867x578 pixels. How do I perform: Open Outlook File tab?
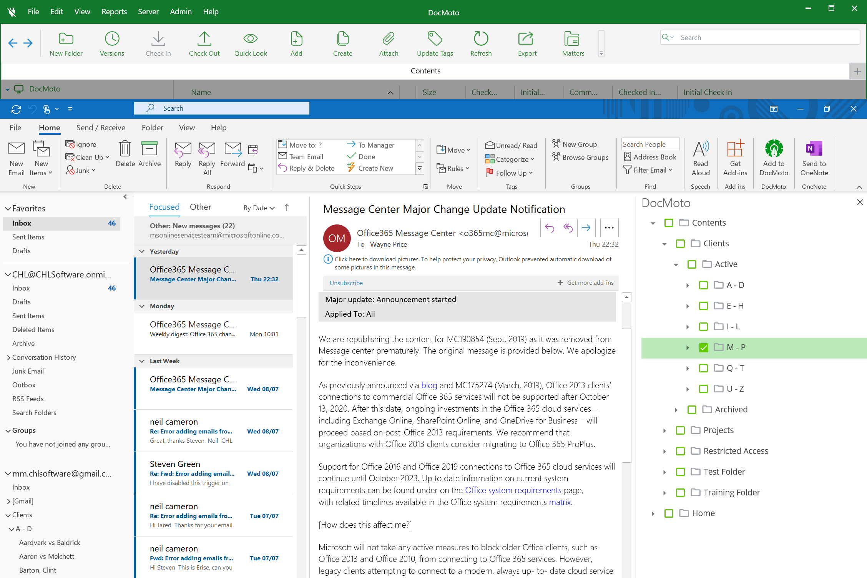15,128
